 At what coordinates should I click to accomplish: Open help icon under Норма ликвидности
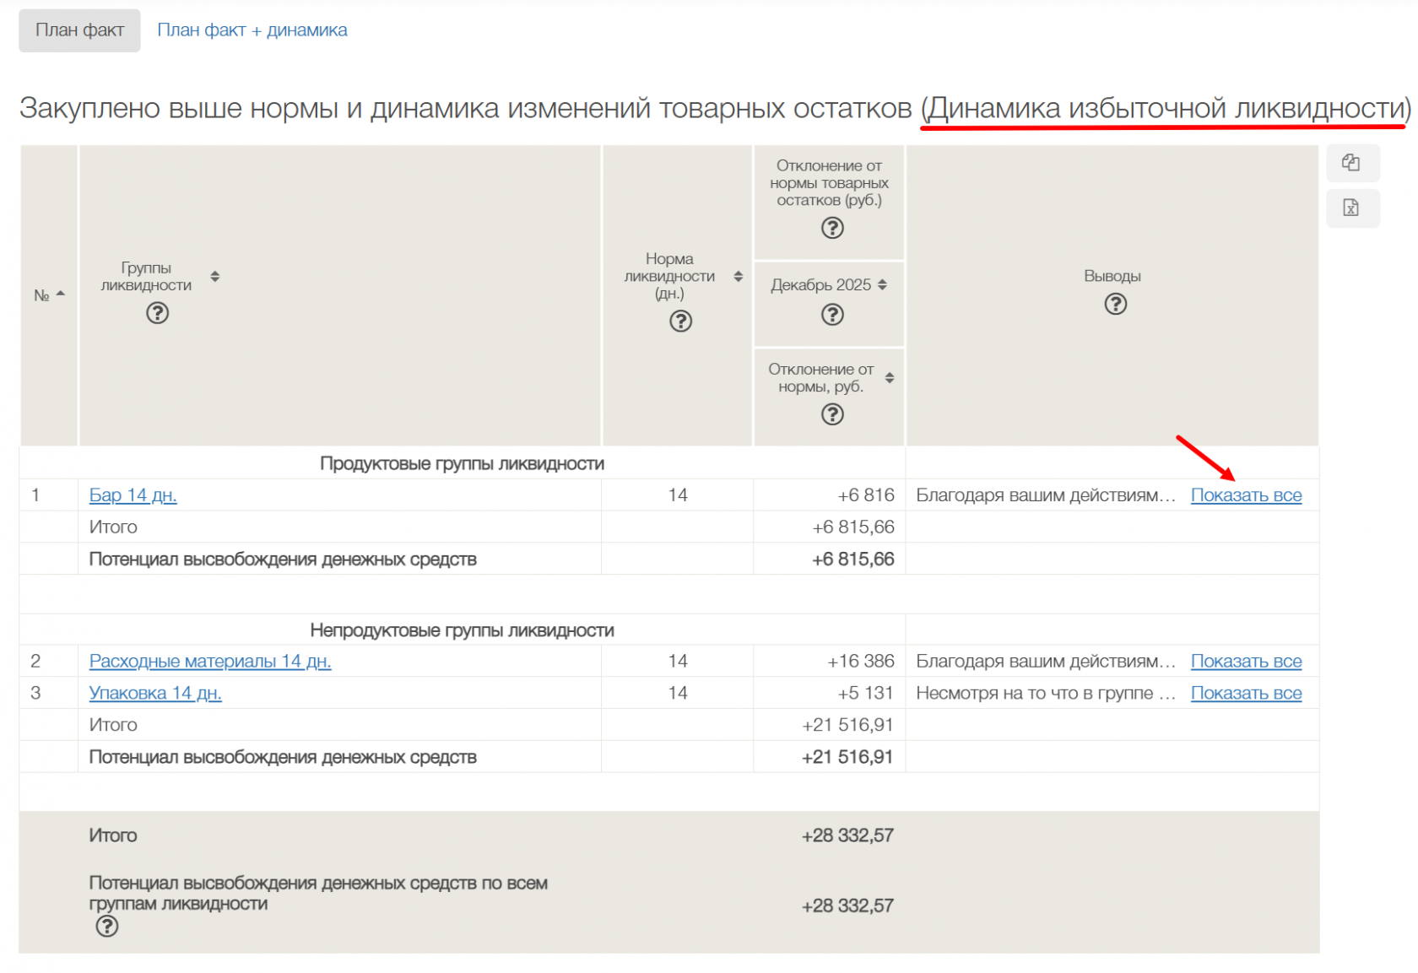[x=680, y=322]
